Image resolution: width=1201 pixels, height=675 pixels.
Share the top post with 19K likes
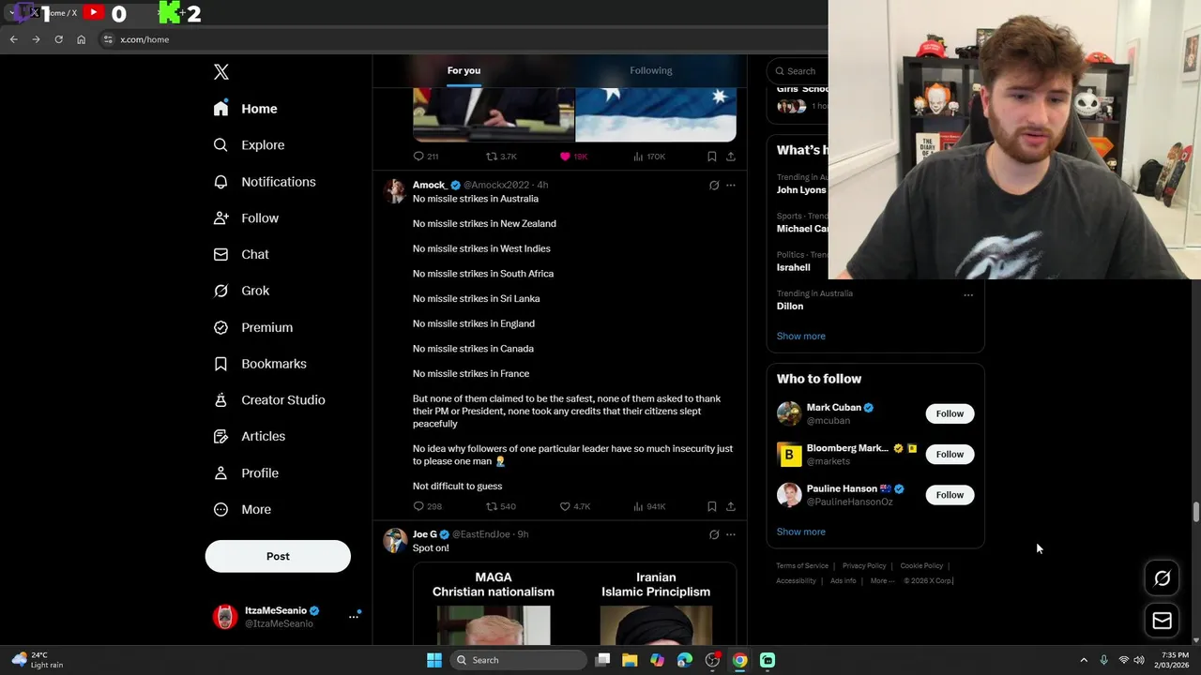coord(731,157)
